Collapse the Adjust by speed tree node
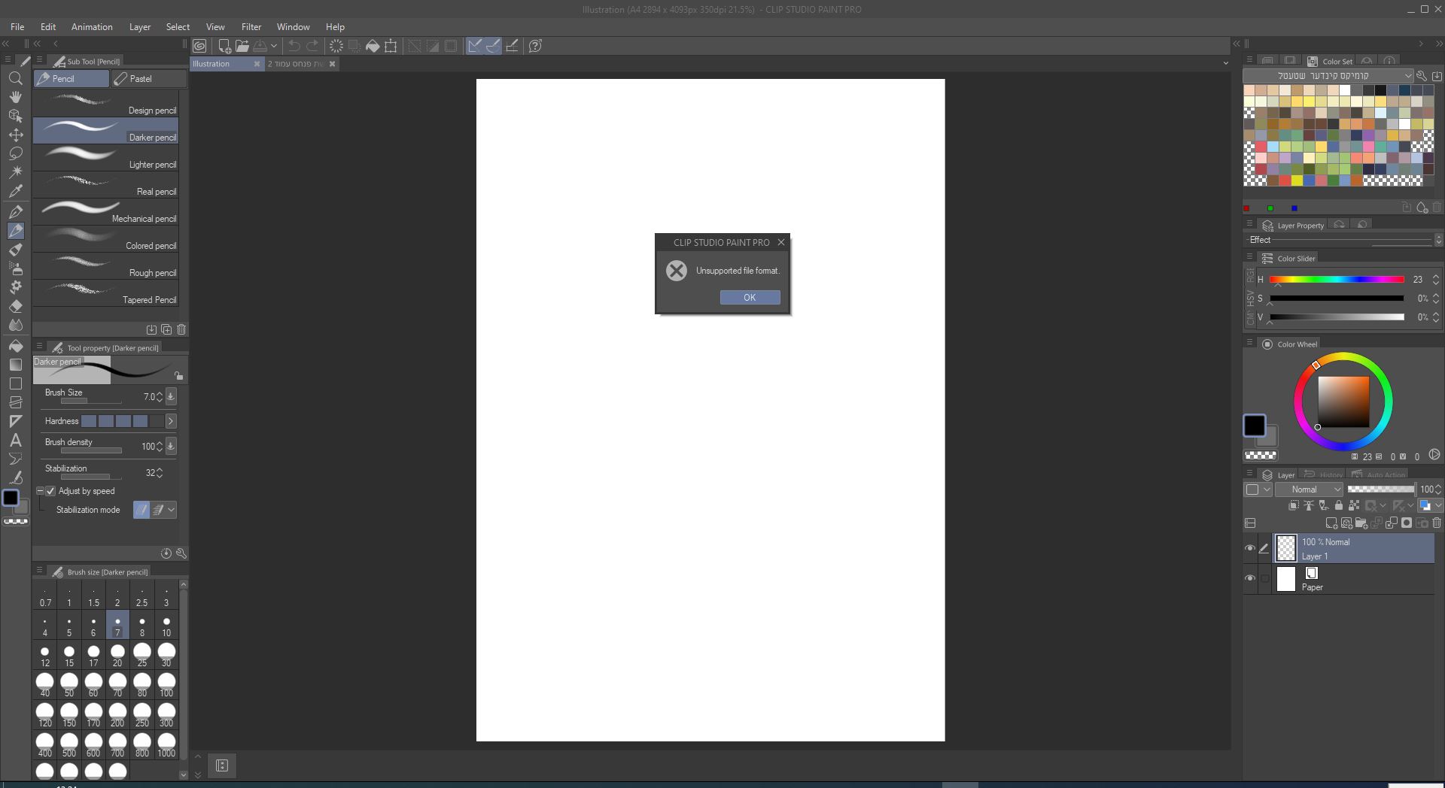The width and height of the screenshot is (1445, 788). pos(40,491)
